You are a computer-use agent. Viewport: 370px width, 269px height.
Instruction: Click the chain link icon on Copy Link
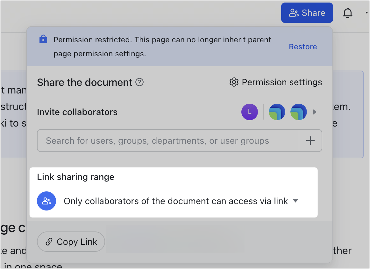(49, 242)
